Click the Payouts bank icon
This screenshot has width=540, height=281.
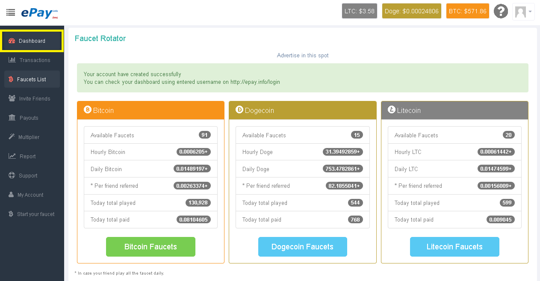pos(12,118)
